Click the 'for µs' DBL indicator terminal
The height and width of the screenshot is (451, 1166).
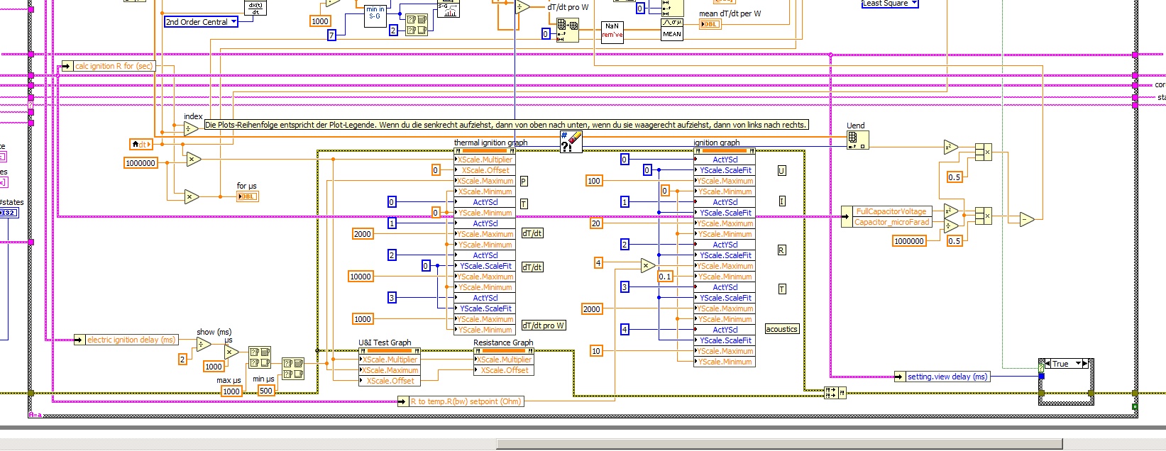[x=247, y=196]
